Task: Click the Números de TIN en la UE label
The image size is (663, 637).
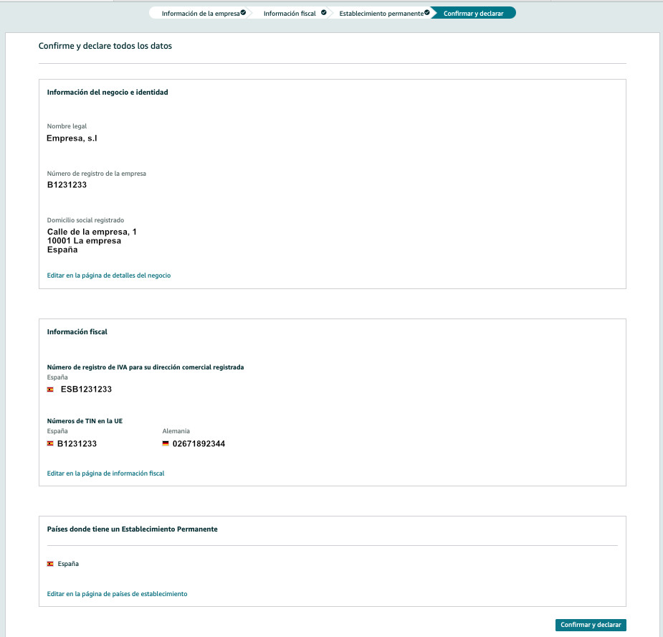Action: pos(85,421)
